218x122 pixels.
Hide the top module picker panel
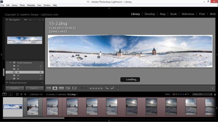tap(109, 8)
